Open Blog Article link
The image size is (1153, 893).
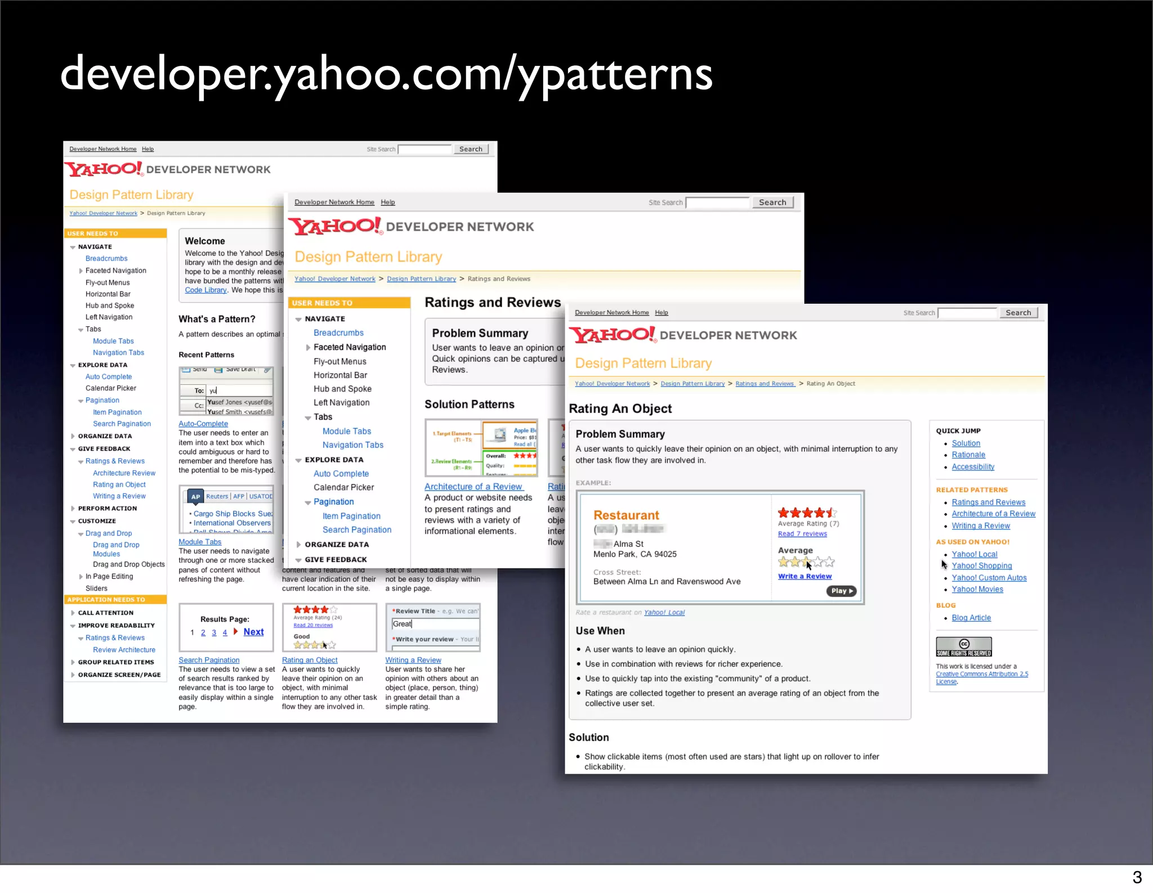[x=971, y=618]
